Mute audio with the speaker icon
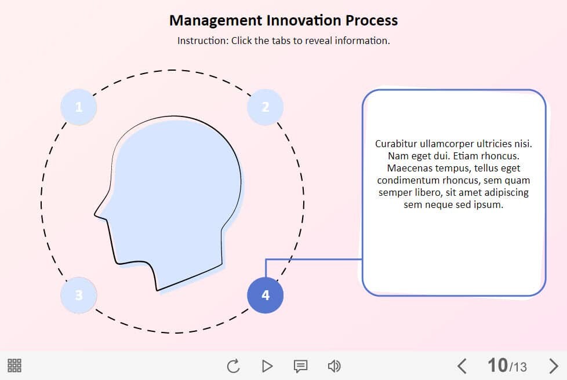The width and height of the screenshot is (567, 380). (334, 366)
